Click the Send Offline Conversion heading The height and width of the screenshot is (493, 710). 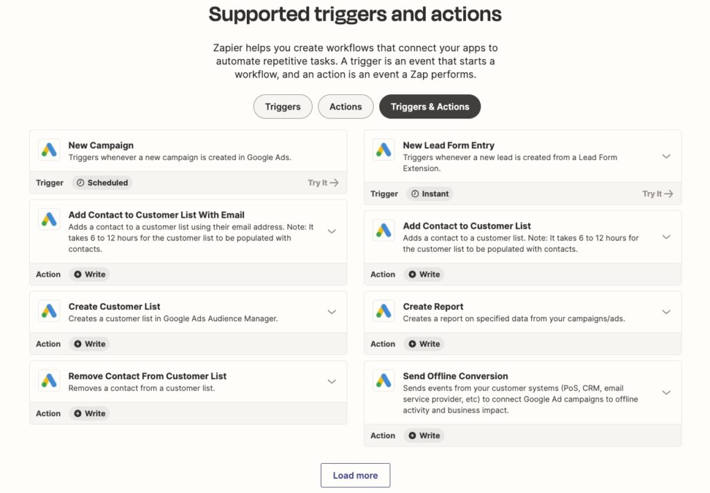point(456,377)
